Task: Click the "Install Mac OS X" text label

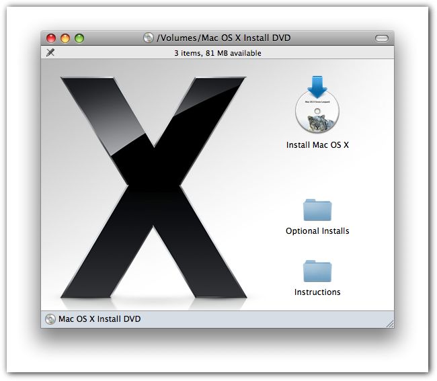Action: pos(317,144)
